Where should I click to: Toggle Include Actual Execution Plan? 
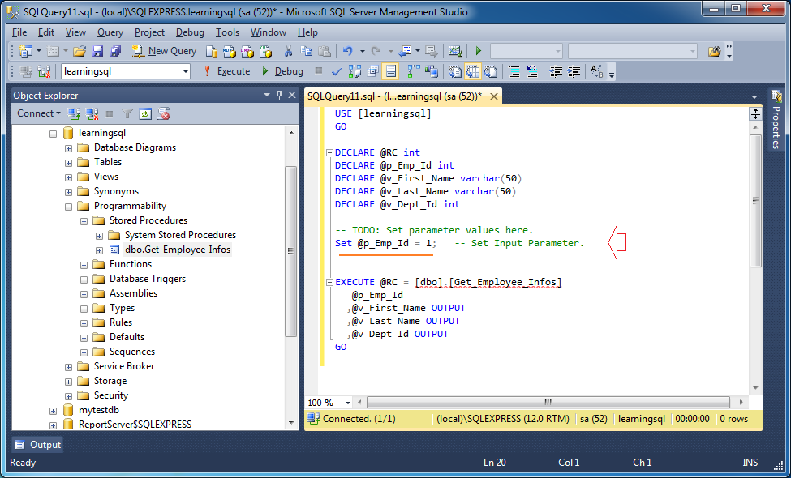(x=415, y=71)
